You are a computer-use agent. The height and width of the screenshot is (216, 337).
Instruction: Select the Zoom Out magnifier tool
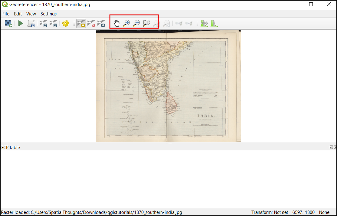(x=136, y=23)
